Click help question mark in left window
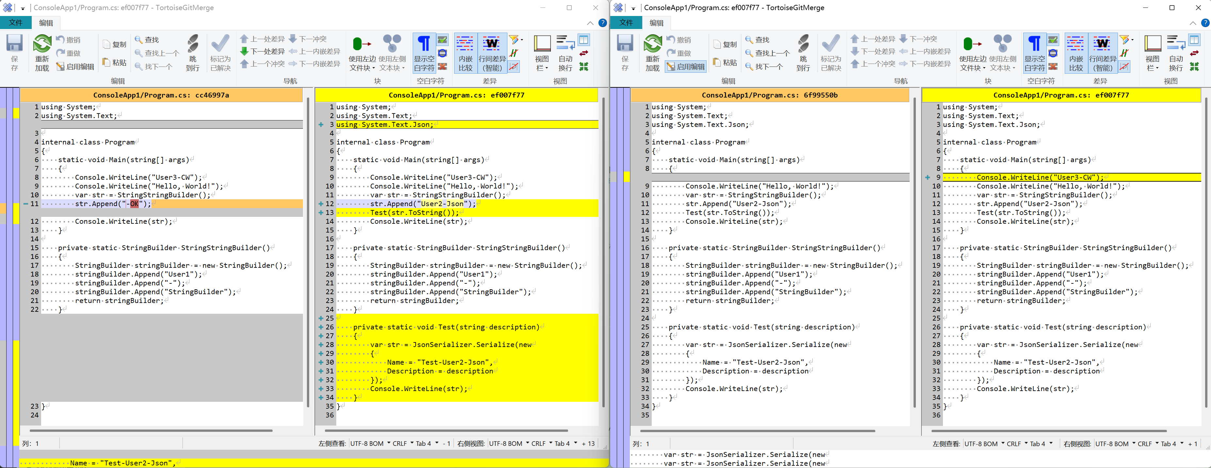Image resolution: width=1211 pixels, height=468 pixels. coord(602,23)
